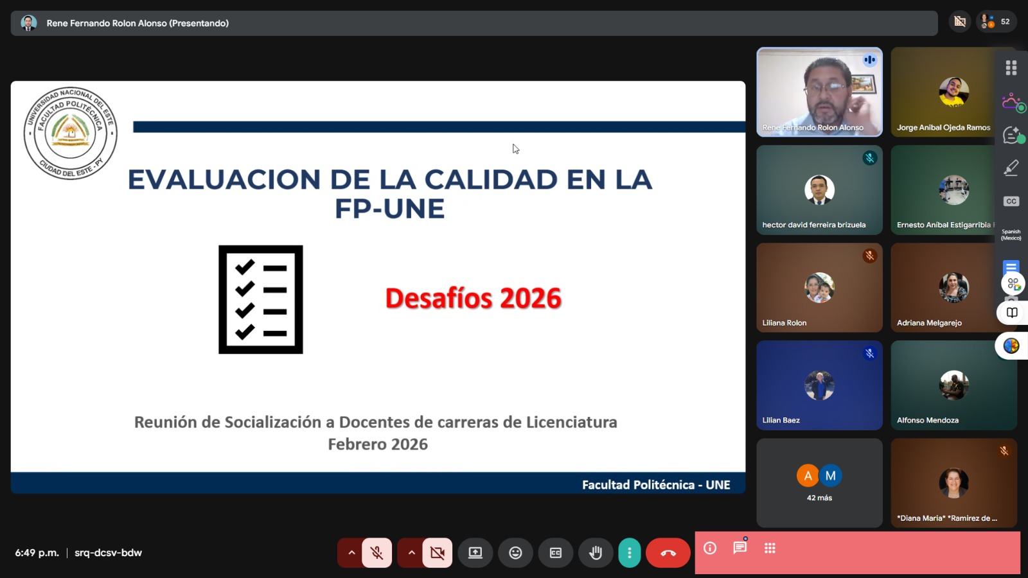Open the 42 más participants tile
The width and height of the screenshot is (1028, 578).
click(x=819, y=483)
